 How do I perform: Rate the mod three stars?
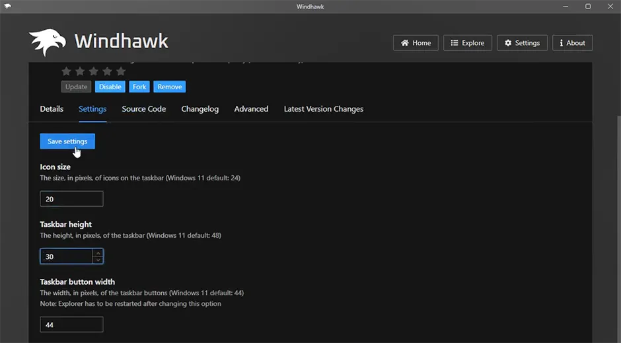click(93, 71)
